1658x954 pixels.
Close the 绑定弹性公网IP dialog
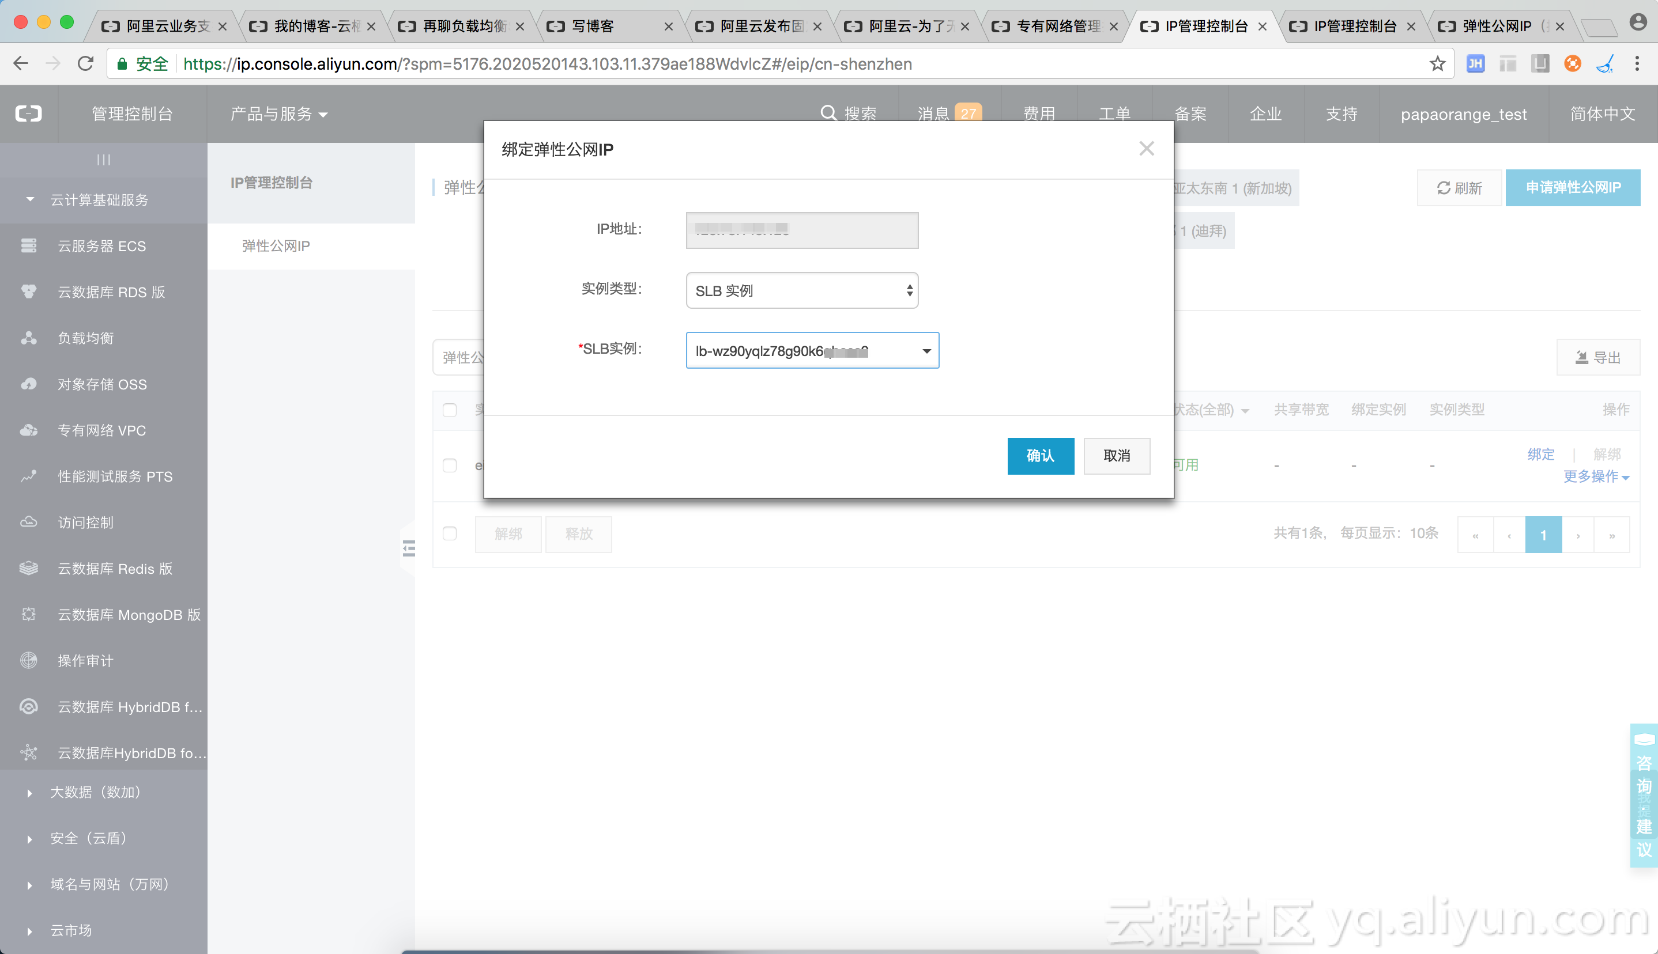pyautogui.click(x=1146, y=149)
